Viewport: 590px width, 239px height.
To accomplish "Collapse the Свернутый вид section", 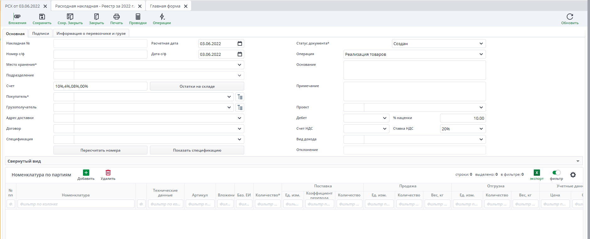I will click(577, 161).
